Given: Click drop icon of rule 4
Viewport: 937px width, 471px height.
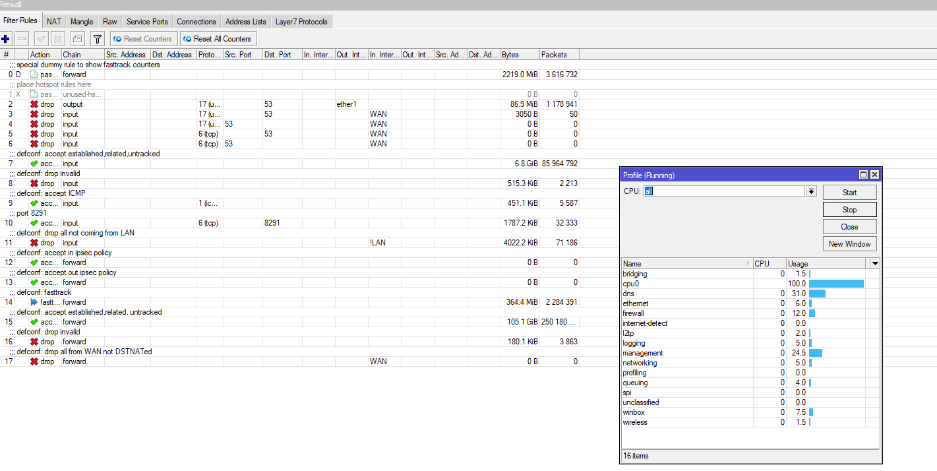Looking at the screenshot, I should pyautogui.click(x=34, y=124).
